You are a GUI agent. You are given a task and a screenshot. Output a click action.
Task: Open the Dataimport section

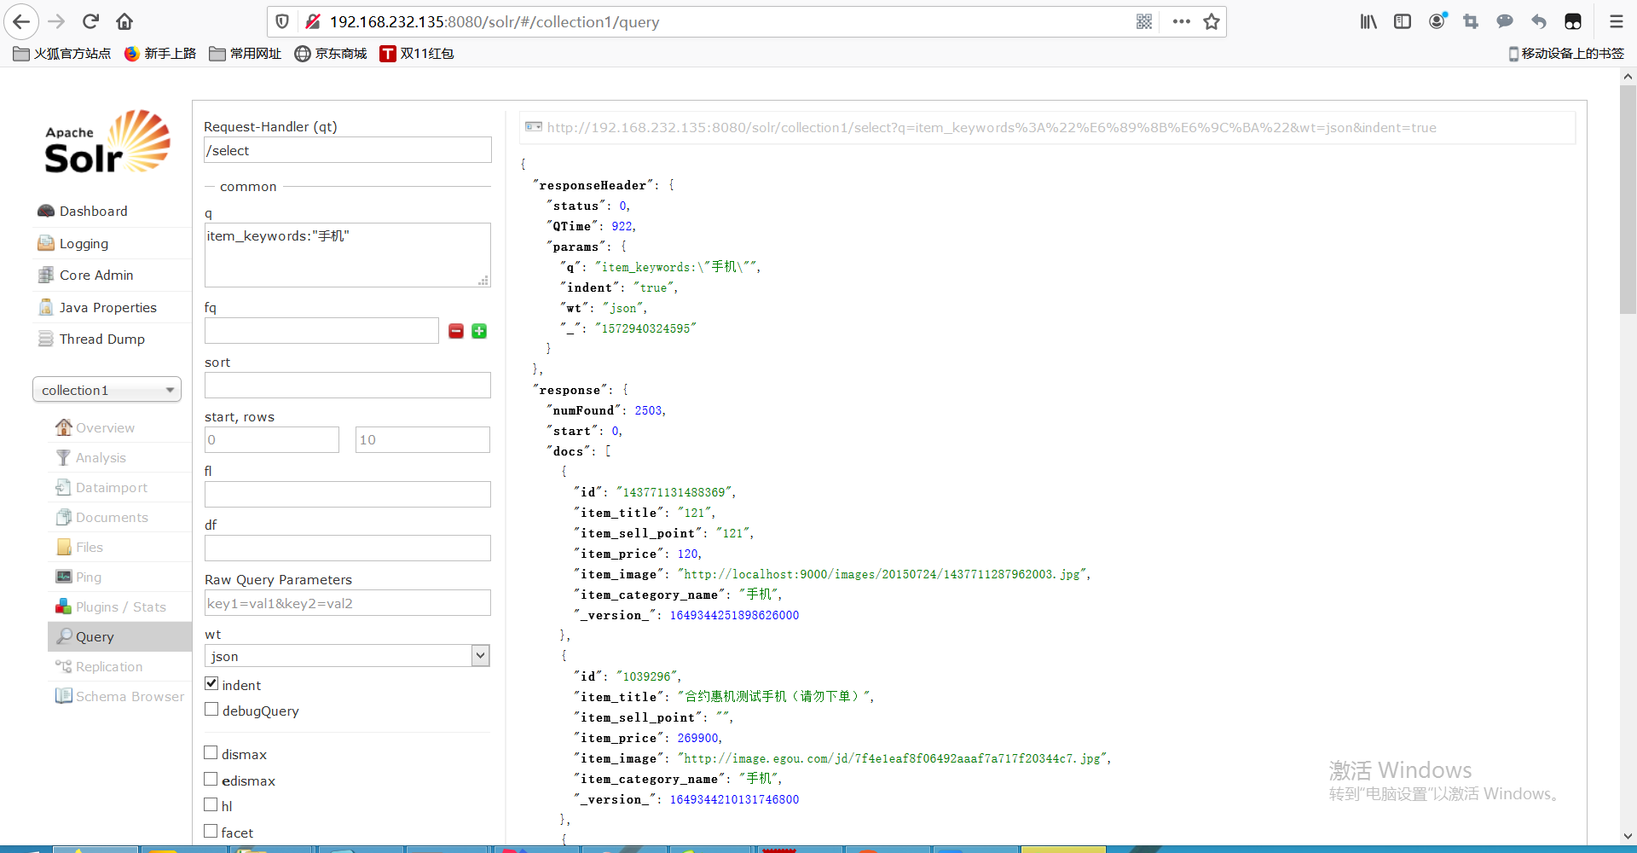click(x=111, y=487)
